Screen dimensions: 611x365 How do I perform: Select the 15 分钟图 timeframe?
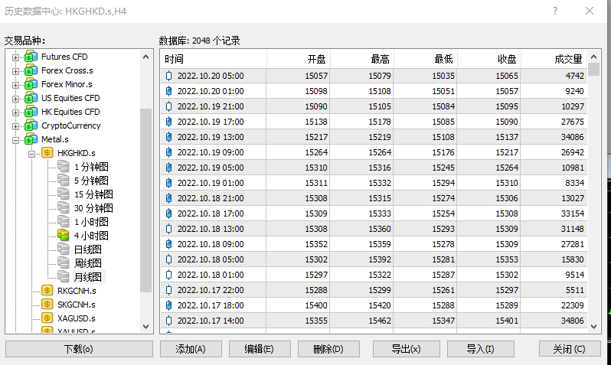pos(93,194)
